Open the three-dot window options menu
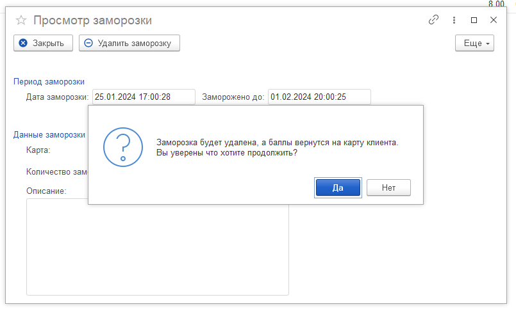516x309 pixels. point(454,20)
